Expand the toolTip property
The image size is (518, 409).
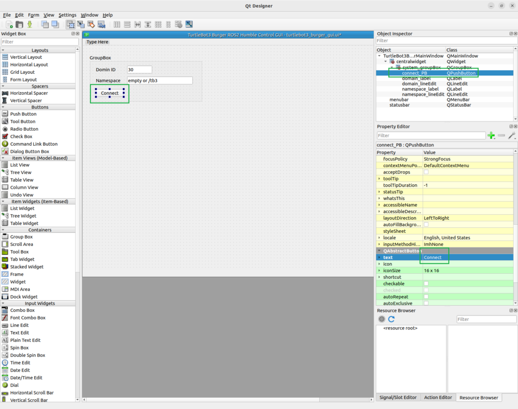pyautogui.click(x=379, y=179)
